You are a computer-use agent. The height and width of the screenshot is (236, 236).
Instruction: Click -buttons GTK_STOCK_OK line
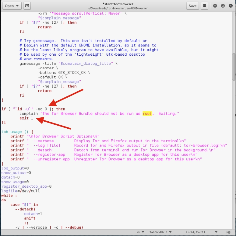point(64,73)
